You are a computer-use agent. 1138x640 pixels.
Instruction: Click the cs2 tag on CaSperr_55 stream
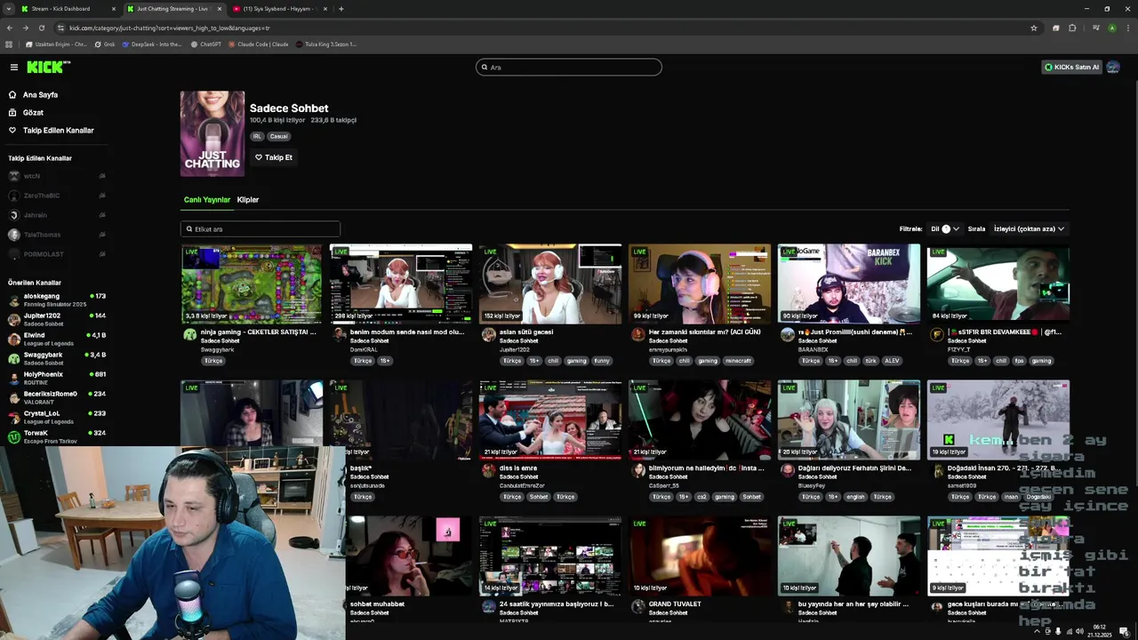pos(701,497)
